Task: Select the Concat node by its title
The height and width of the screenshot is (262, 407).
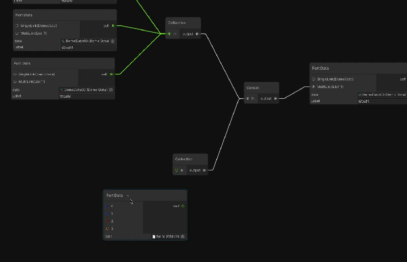Action: [253, 88]
